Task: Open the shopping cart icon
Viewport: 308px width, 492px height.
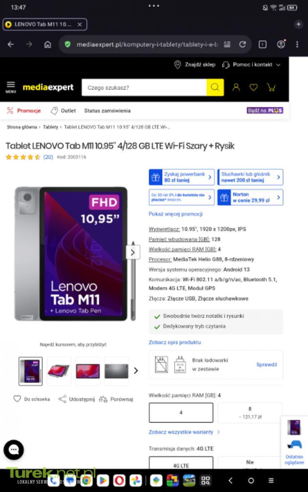Action: coord(271,87)
